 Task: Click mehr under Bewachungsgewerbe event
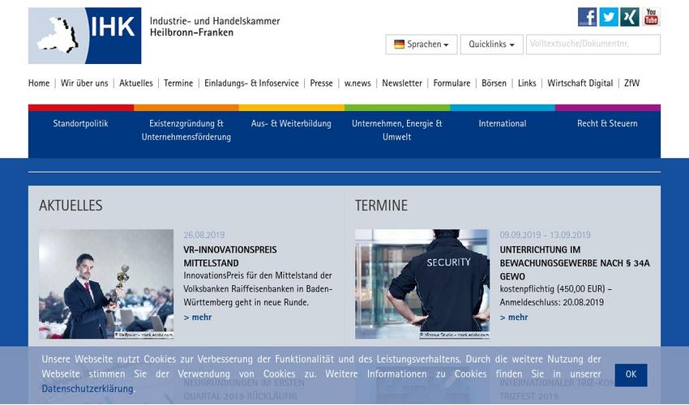click(x=514, y=318)
